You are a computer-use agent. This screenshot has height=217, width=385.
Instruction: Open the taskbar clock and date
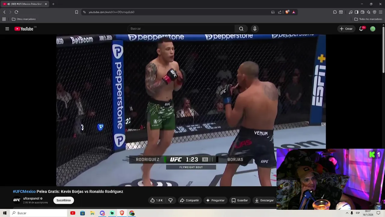[368, 213]
